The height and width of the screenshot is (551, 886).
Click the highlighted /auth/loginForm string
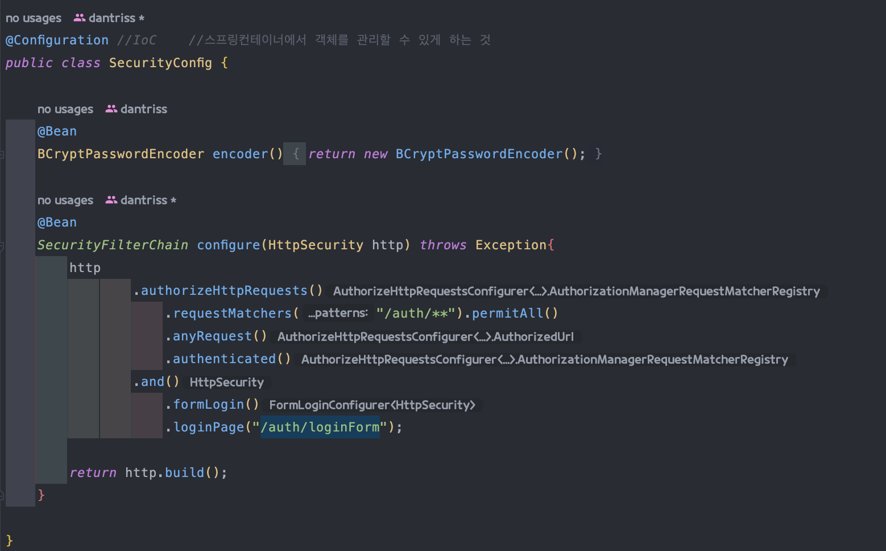[x=320, y=427]
